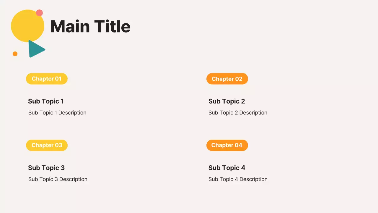
Task: Select the teal triangle shape
Action: point(35,49)
